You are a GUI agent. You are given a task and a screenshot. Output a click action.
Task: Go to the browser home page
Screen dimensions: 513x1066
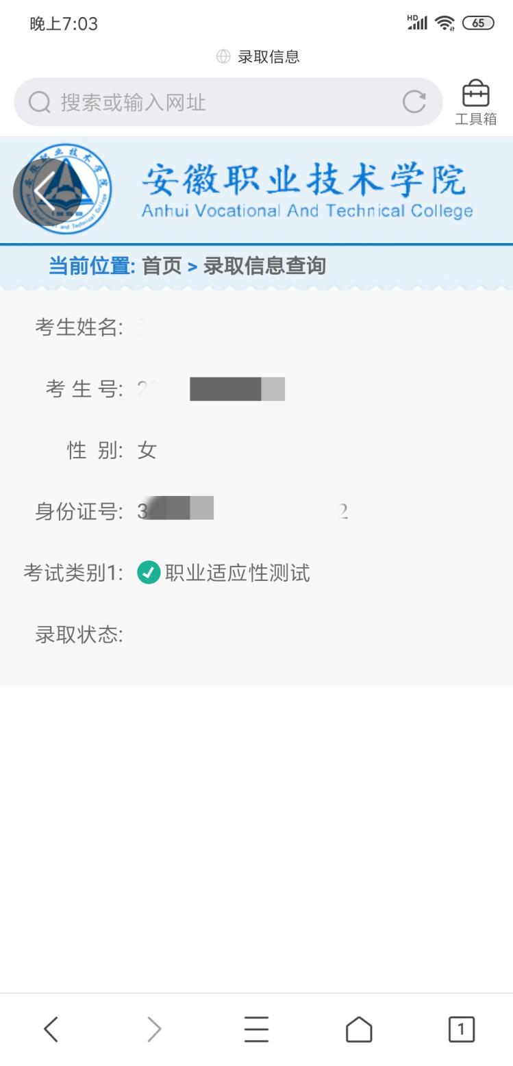pos(359,1028)
